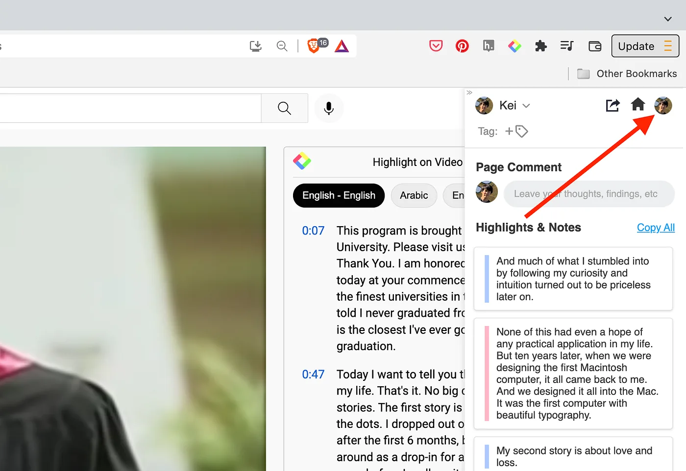Click the zoom magnifier icon in the address bar
Viewport: 686px width, 471px height.
tap(282, 46)
